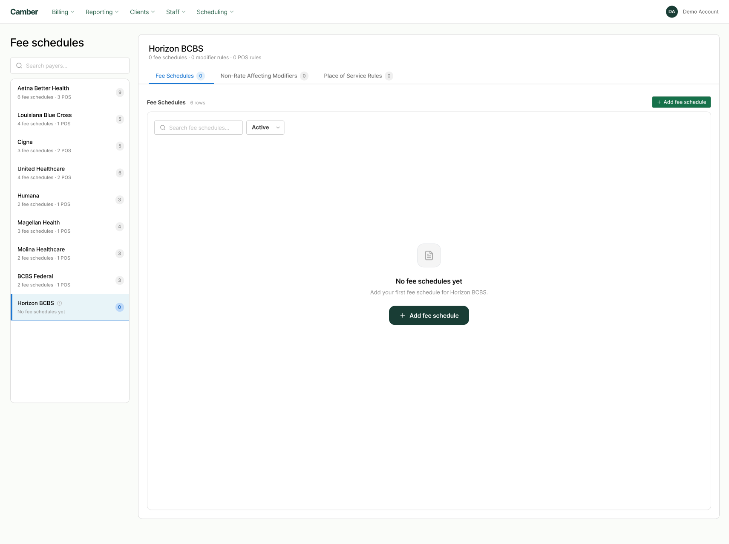
Task: Select Molina Healthcare in the list
Action: [x=70, y=254]
